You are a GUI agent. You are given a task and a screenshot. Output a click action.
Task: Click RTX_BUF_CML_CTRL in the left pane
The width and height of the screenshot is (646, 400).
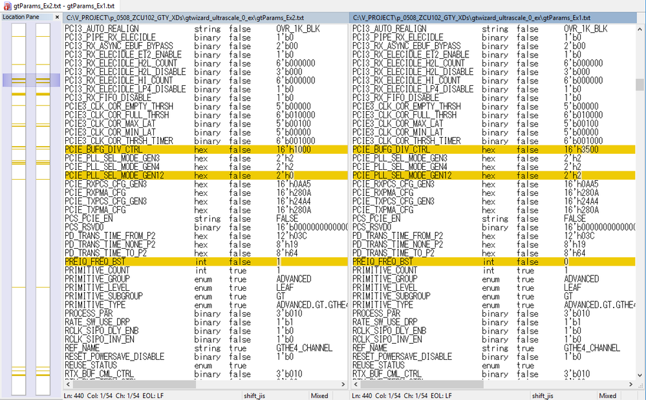100,374
